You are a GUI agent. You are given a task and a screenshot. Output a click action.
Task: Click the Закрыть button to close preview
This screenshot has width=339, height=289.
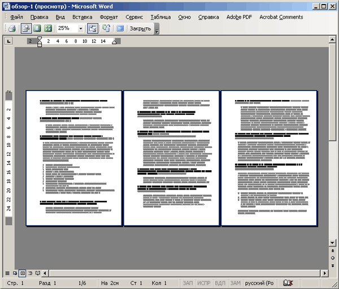140,28
